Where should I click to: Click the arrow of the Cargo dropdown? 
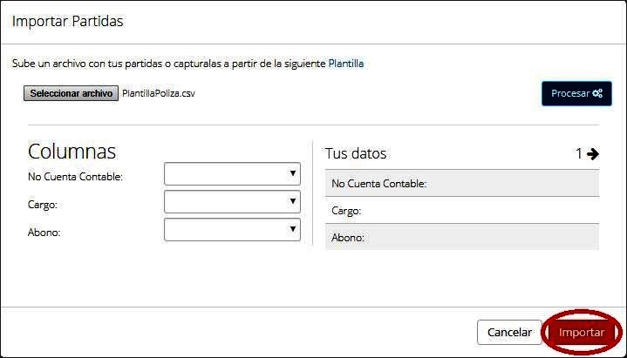(x=293, y=201)
